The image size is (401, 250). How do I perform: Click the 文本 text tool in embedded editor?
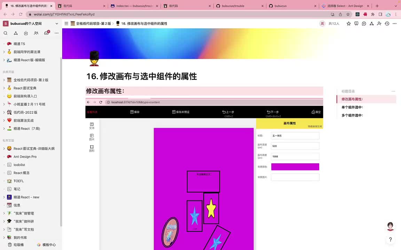coord(92,126)
